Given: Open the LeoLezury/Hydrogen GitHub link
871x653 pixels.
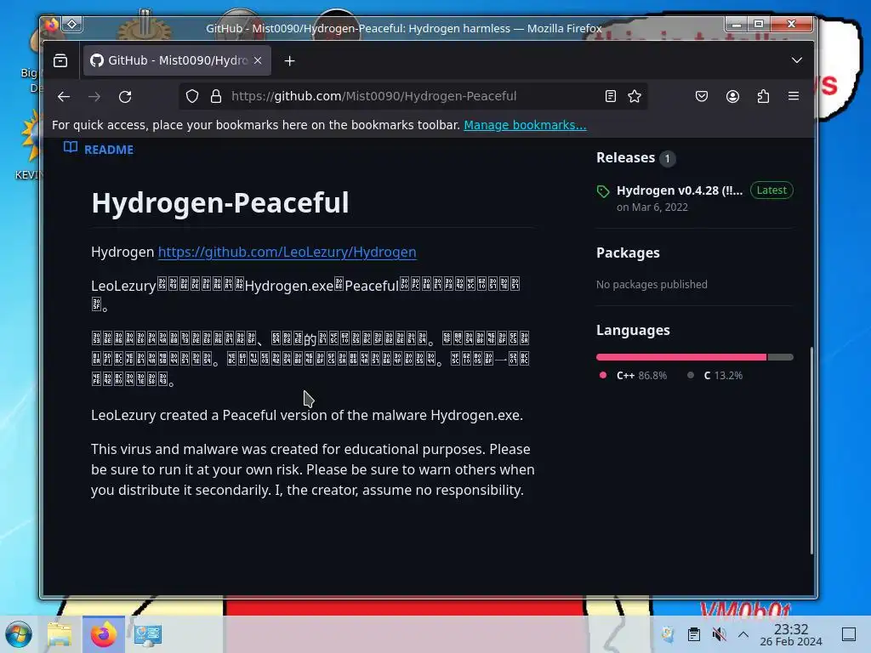Looking at the screenshot, I should tap(287, 252).
